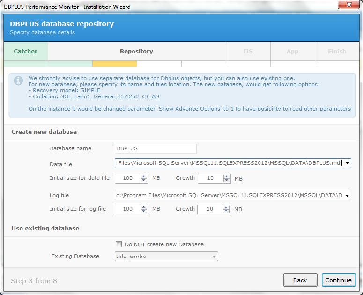Click the 'Specify database details' subtitle
Viewport: 363px width, 295px height.
coord(42,32)
